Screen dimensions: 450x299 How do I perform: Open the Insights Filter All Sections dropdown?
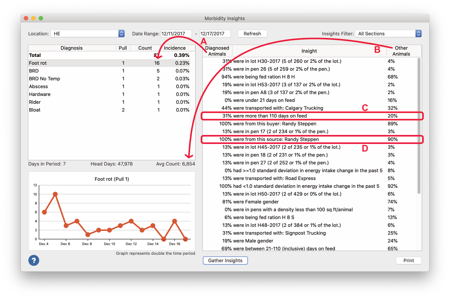coord(388,33)
